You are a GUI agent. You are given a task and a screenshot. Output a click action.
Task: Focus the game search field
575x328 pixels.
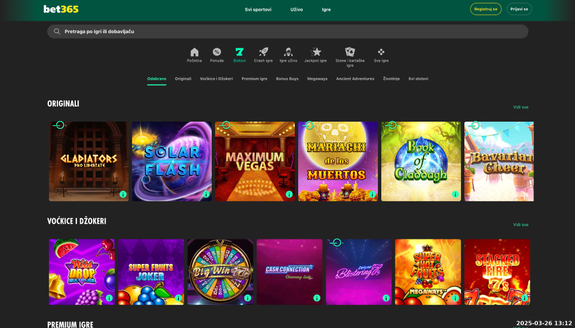click(287, 31)
